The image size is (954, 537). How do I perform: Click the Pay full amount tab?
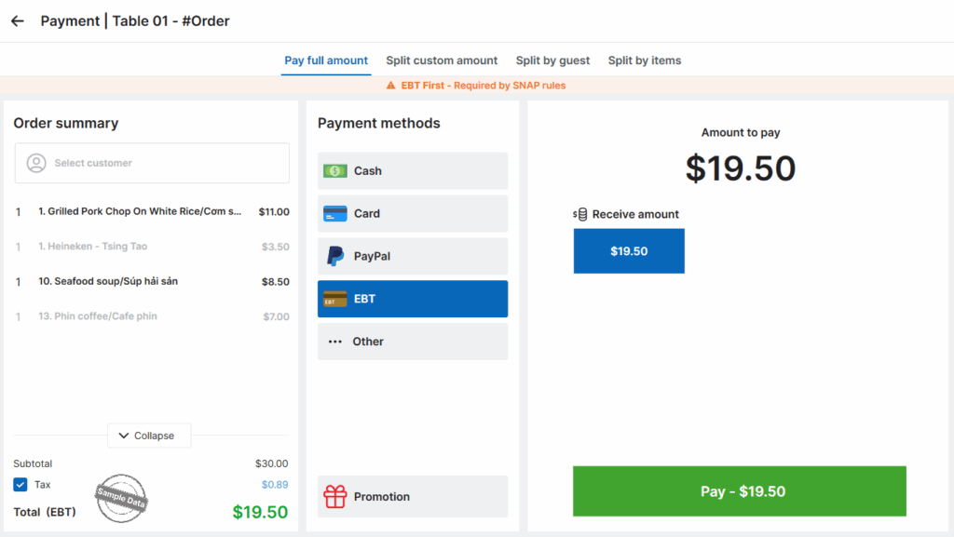coord(326,60)
